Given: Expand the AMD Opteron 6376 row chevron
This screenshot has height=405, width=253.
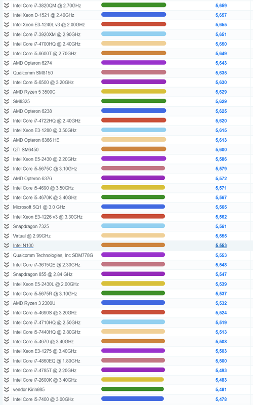Looking at the screenshot, I should (x=7, y=179).
